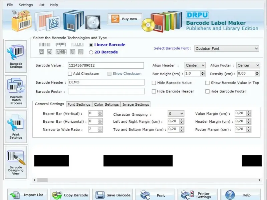Select the second linear barcode sample icon

(x=61, y=45)
